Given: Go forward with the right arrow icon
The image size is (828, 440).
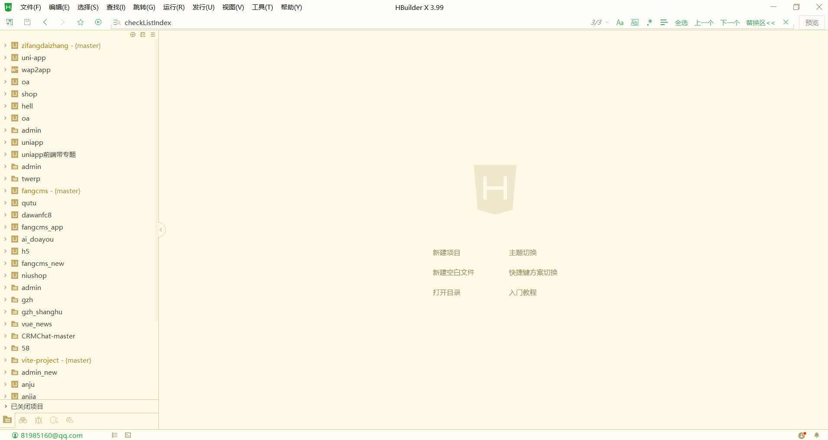Looking at the screenshot, I should tap(63, 22).
